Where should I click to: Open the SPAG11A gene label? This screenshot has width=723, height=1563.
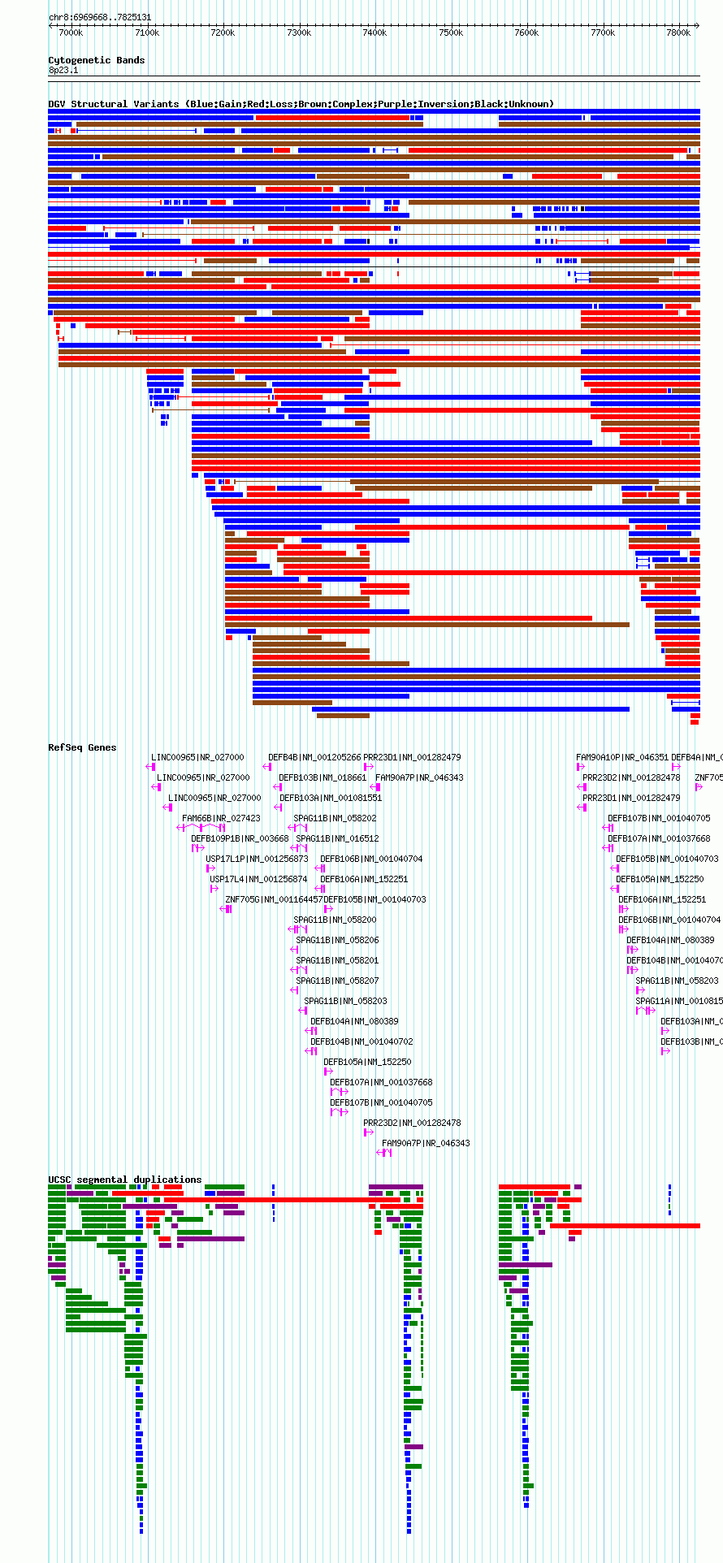pyautogui.click(x=679, y=1001)
